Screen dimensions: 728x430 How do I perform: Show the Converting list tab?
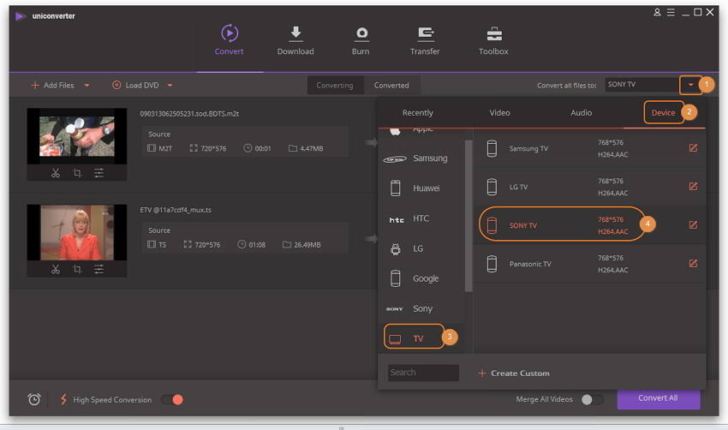coord(335,86)
